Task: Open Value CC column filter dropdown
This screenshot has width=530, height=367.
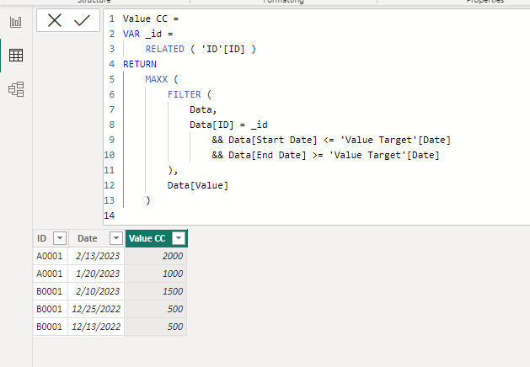Action: 179,238
